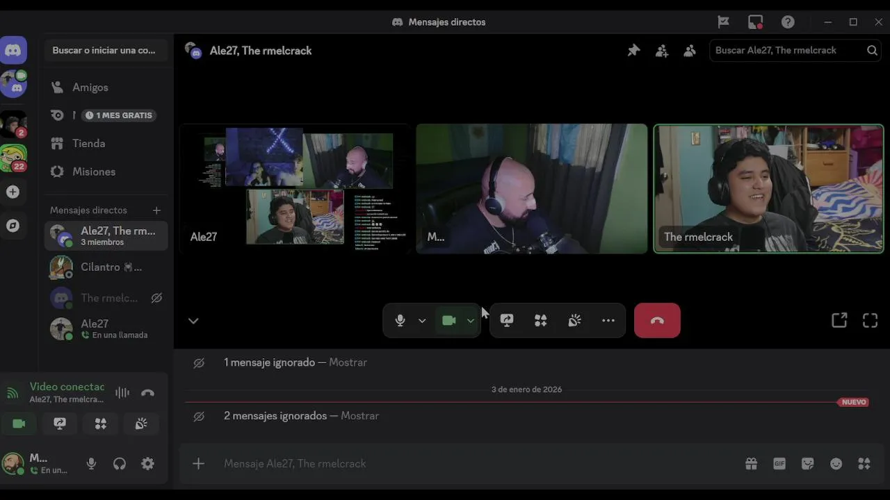The image size is (890, 500).
Task: Send a gift icon in message bar
Action: (x=751, y=463)
